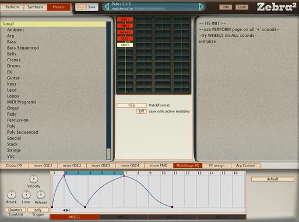This screenshot has height=222, width=299.
Task: Open the Info panel
Action: (x=226, y=7)
